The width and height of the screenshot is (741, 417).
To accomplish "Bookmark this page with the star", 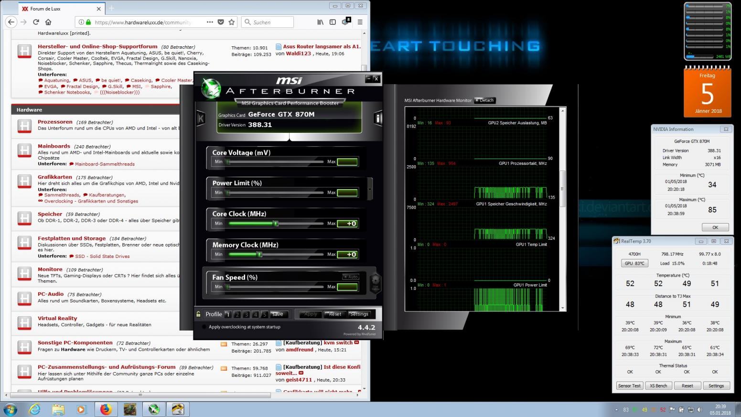I will point(232,22).
